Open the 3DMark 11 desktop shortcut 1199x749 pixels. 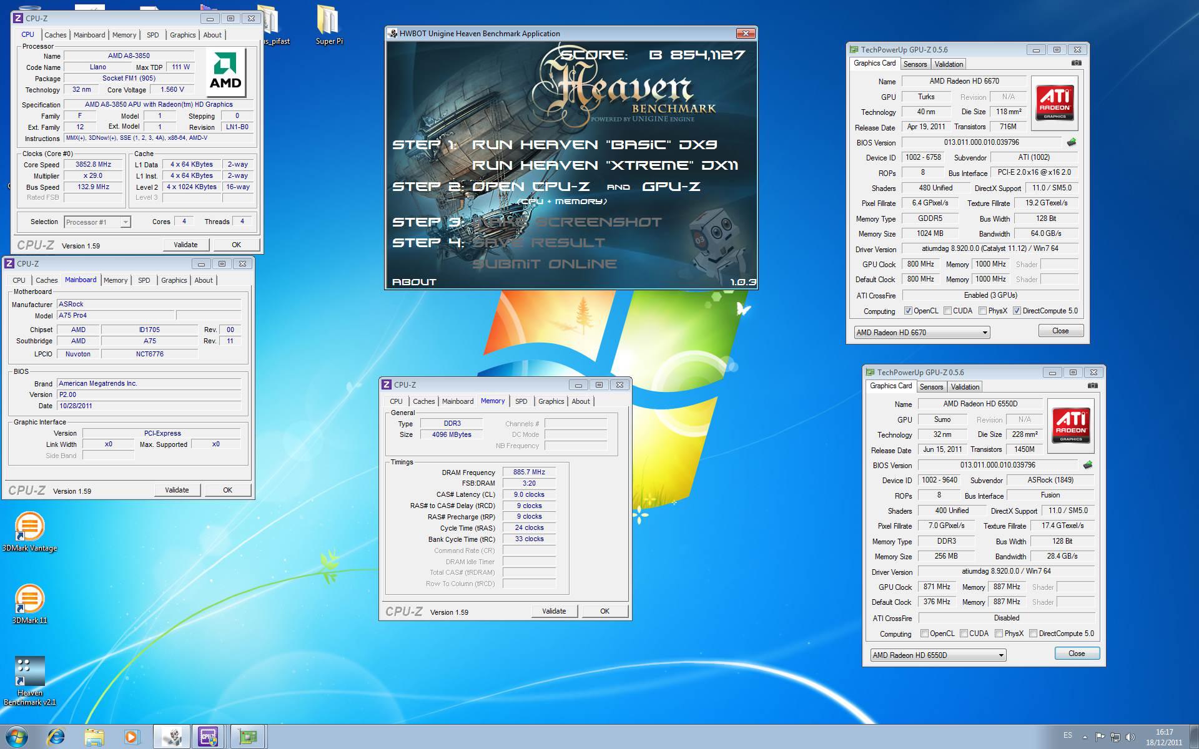tap(29, 604)
